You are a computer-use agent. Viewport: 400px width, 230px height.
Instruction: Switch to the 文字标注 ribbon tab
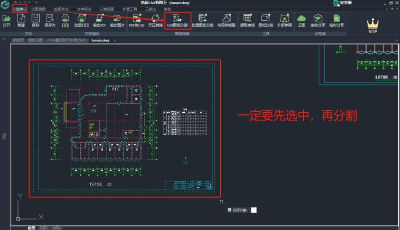pos(84,9)
